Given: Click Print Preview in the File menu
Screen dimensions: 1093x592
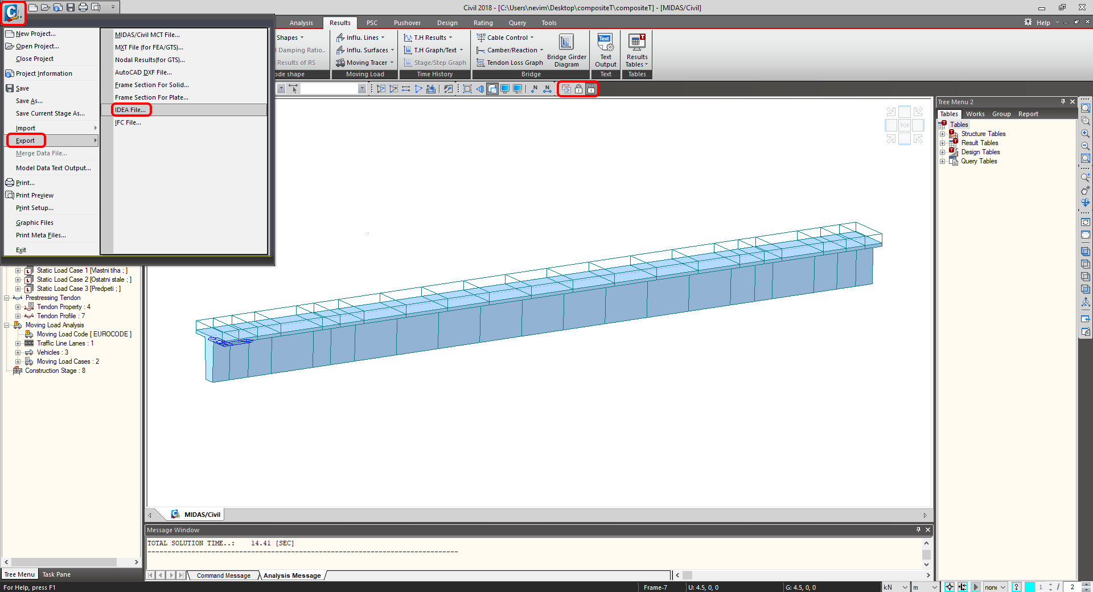Looking at the screenshot, I should point(35,195).
